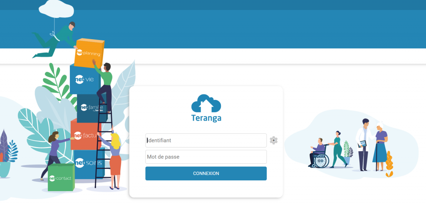Click the Identifiant input field
Image resolution: width=426 pixels, height=205 pixels.
[x=206, y=140]
